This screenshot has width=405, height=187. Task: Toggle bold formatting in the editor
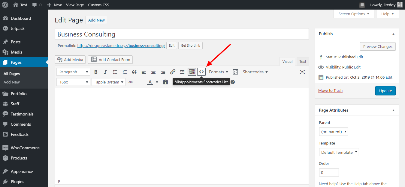click(96, 72)
